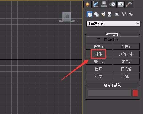
Task: Select the Space Warps category icon
Action: click(124, 14)
